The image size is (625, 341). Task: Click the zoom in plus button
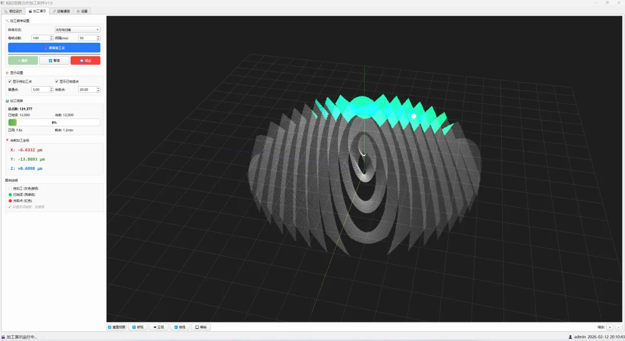click(x=610, y=327)
